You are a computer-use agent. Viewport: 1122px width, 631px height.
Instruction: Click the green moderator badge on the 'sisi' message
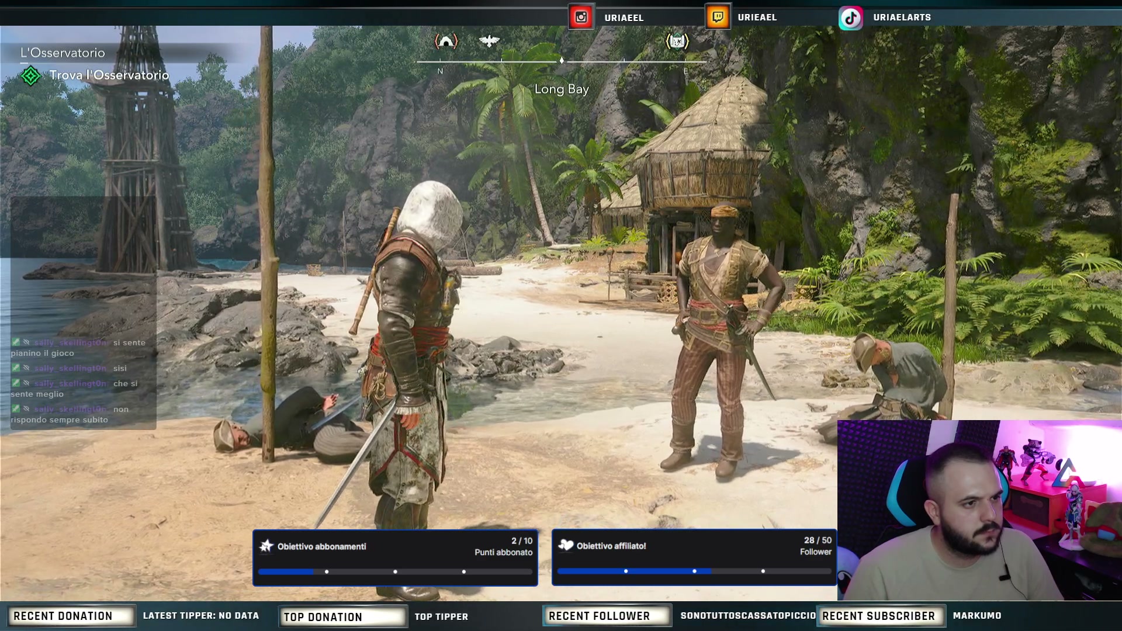16,368
